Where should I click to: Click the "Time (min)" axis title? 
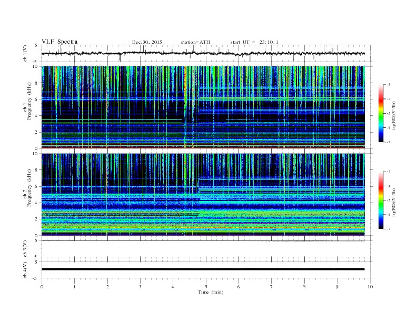click(211, 292)
